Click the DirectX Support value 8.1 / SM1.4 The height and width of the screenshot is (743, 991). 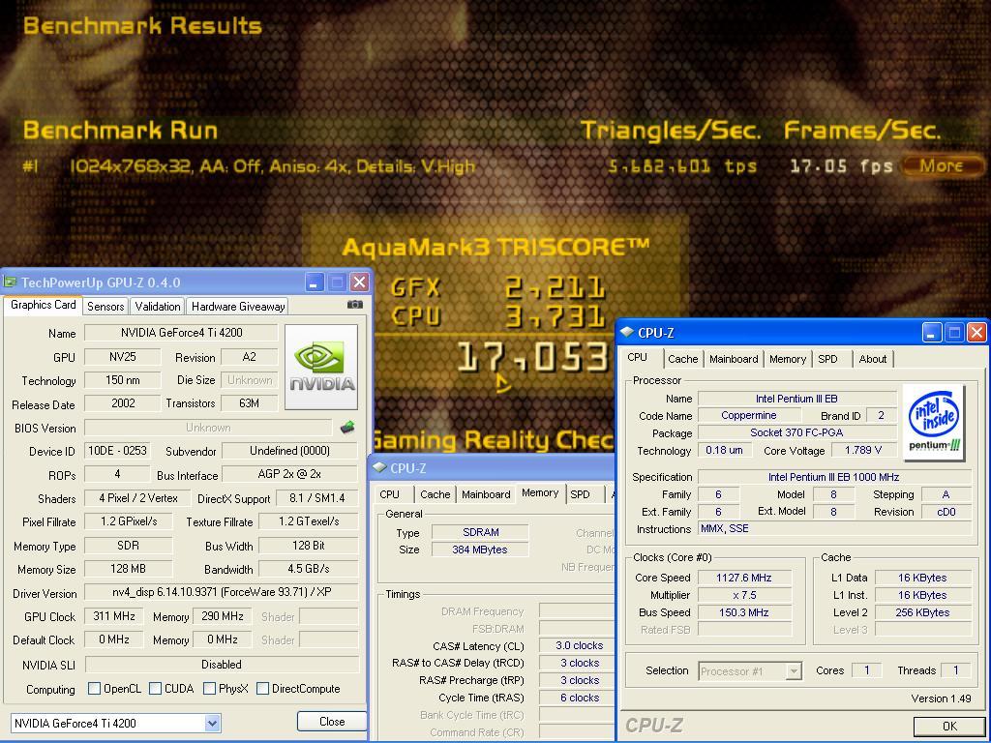coord(316,498)
